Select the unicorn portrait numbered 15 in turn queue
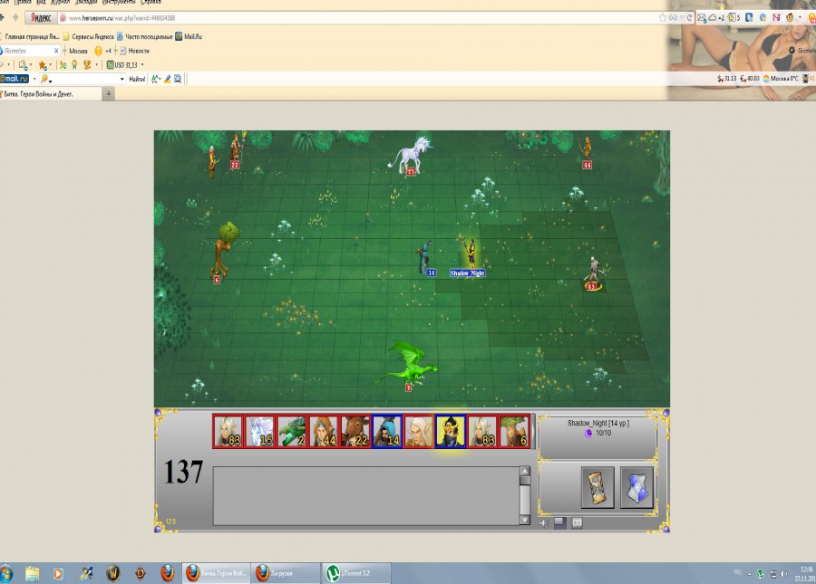This screenshot has width=816, height=584. point(259,431)
